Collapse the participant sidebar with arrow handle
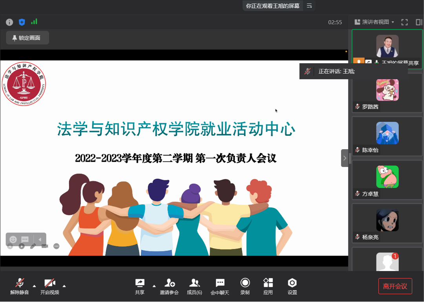 pos(344,158)
